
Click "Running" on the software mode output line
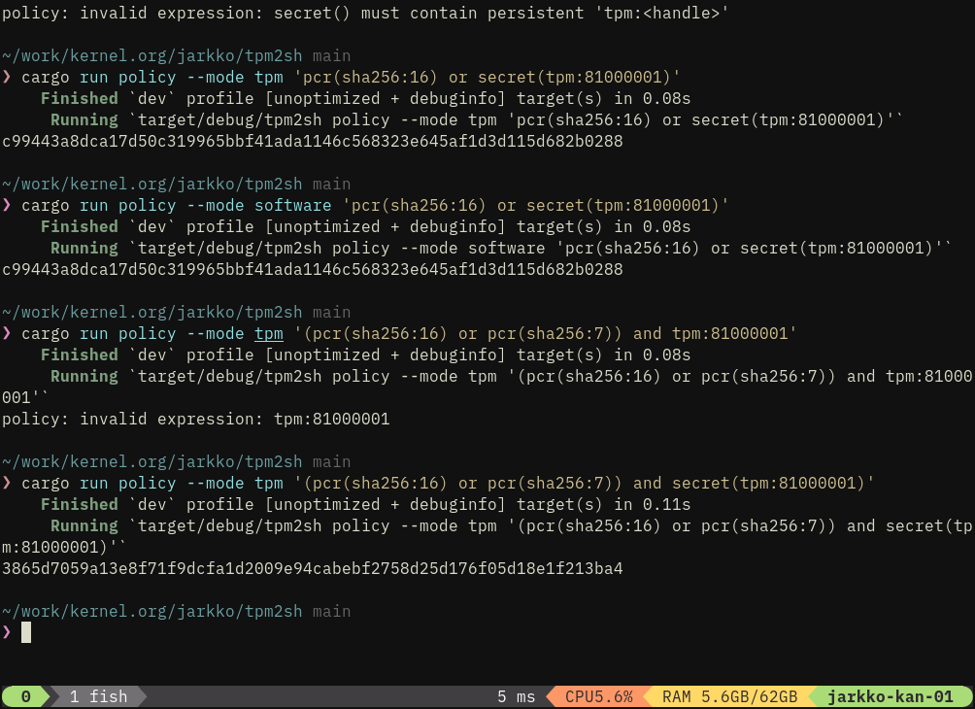click(84, 248)
